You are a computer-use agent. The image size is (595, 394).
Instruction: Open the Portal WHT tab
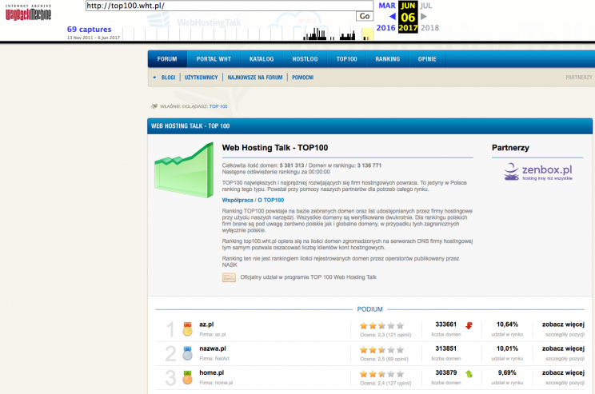214,59
